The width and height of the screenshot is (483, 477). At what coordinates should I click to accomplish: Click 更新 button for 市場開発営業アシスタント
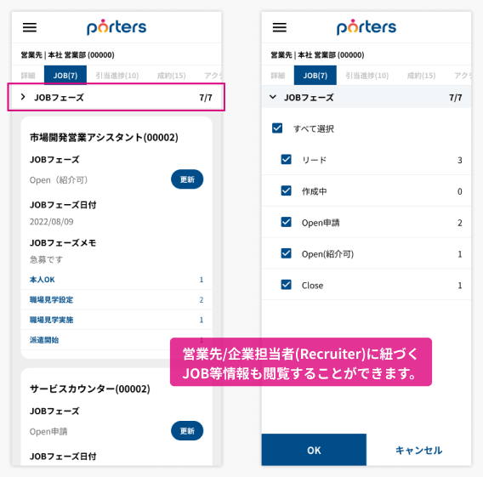(187, 179)
